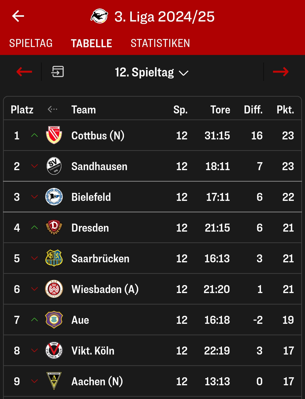305x399 pixels.
Task: Tap the back arrow in header
Action: (x=18, y=16)
